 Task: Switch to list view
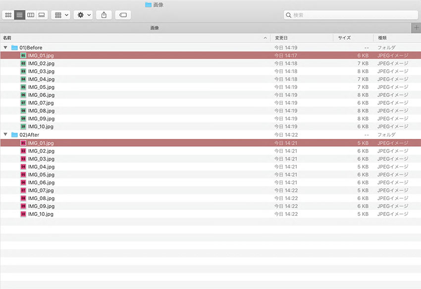click(20, 15)
